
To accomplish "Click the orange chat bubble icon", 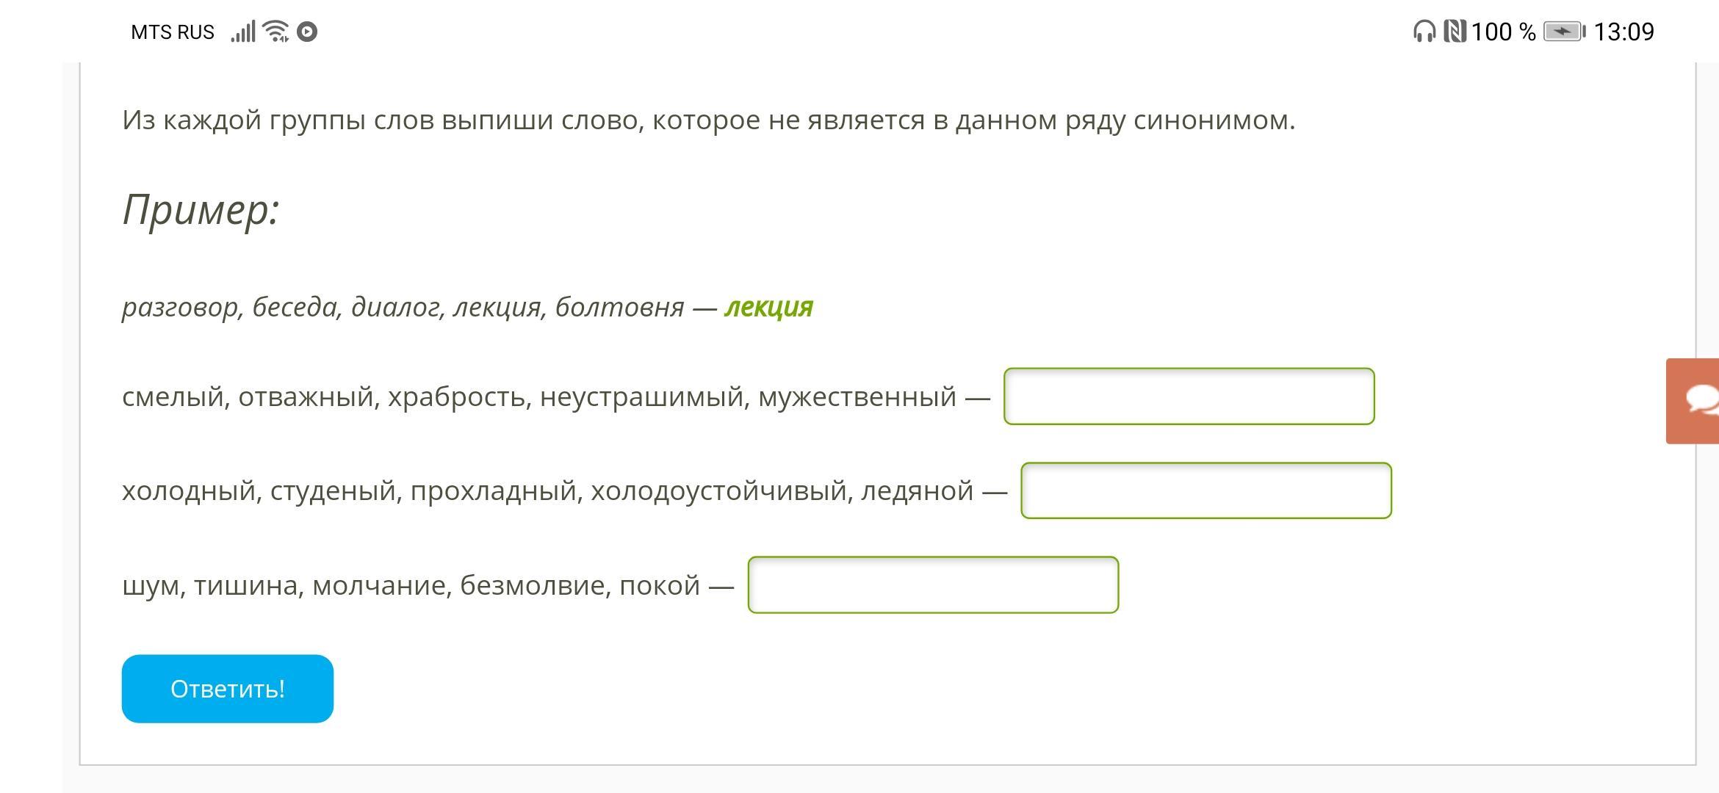I will click(1698, 401).
